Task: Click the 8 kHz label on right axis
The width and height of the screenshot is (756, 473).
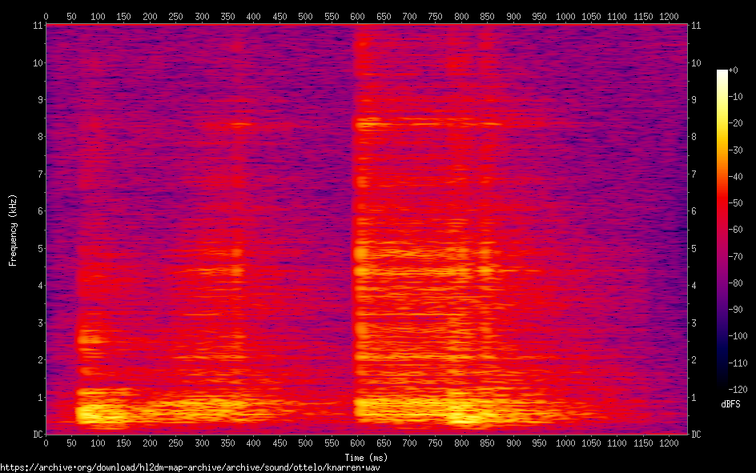Action: (x=695, y=137)
